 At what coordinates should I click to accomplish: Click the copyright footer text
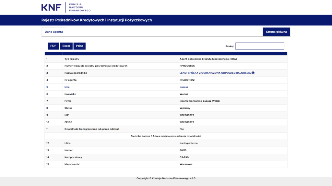coord(166,178)
